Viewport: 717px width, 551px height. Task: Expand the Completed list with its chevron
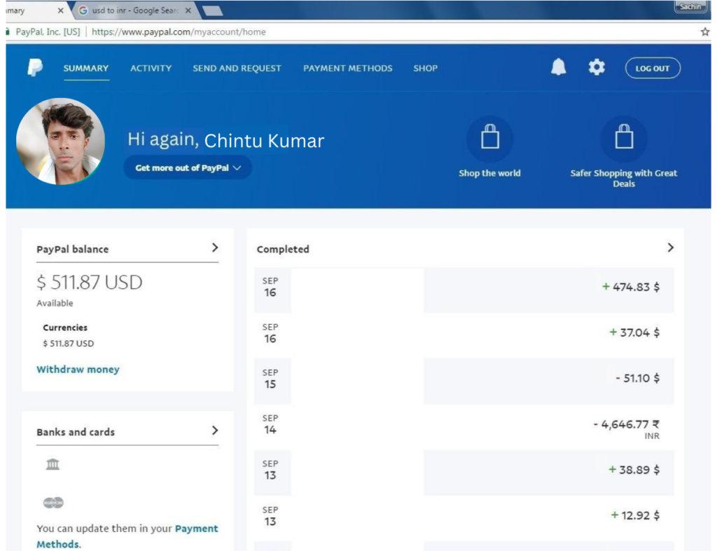coord(670,247)
